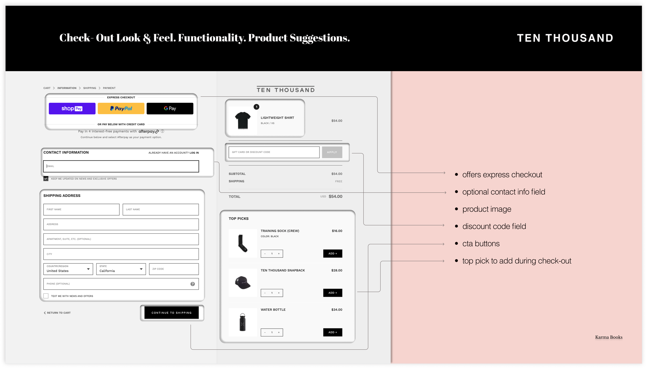Check text me with news and offers
Viewport: 647px width, 369px height.
tap(46, 296)
